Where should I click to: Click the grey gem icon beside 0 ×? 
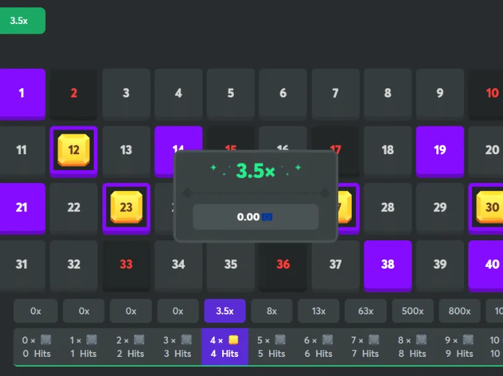tap(46, 340)
